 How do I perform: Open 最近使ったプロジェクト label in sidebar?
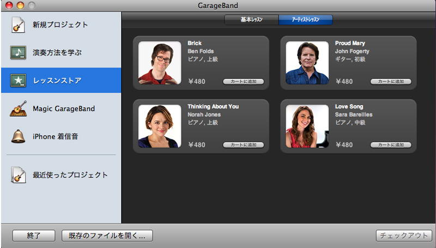click(70, 175)
